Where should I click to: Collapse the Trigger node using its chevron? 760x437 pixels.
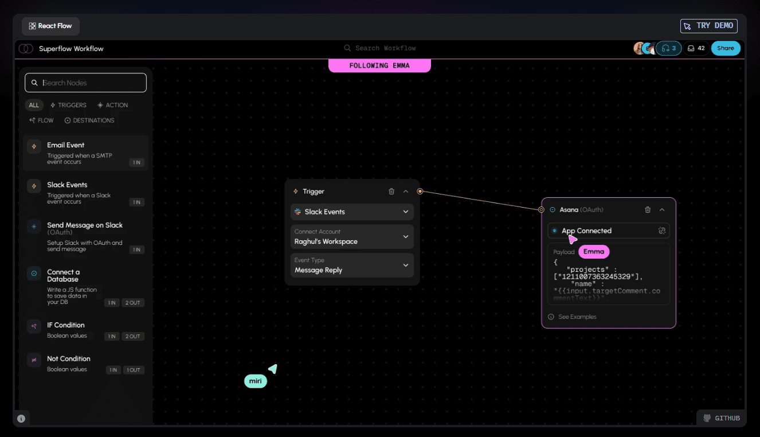point(406,191)
